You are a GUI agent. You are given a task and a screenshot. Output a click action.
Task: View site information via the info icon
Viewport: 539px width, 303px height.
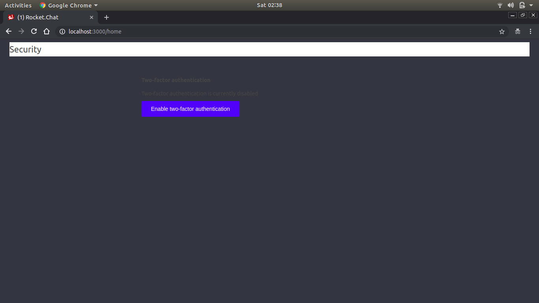(x=62, y=32)
